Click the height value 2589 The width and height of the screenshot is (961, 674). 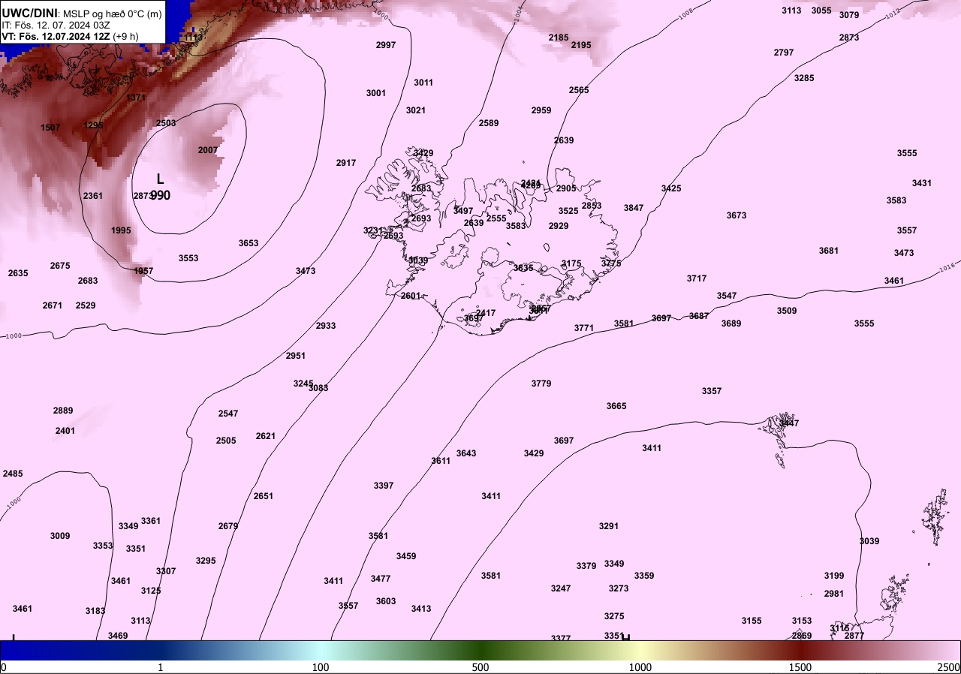[489, 123]
